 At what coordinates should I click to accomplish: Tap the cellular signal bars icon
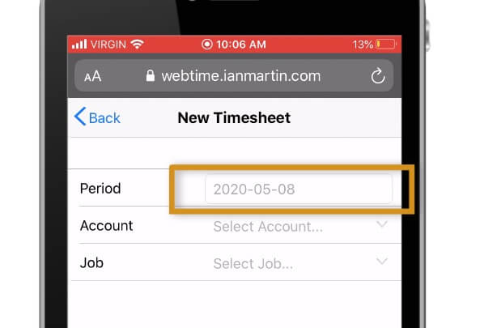tap(79, 44)
